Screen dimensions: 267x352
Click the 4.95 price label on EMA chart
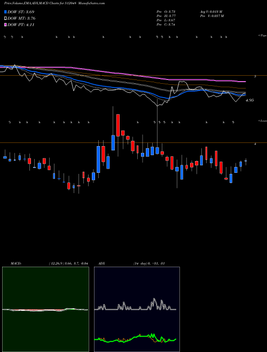point(250,100)
